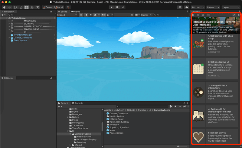Search by label tag icon
The height and width of the screenshot is (148, 242).
[x=175, y=106]
